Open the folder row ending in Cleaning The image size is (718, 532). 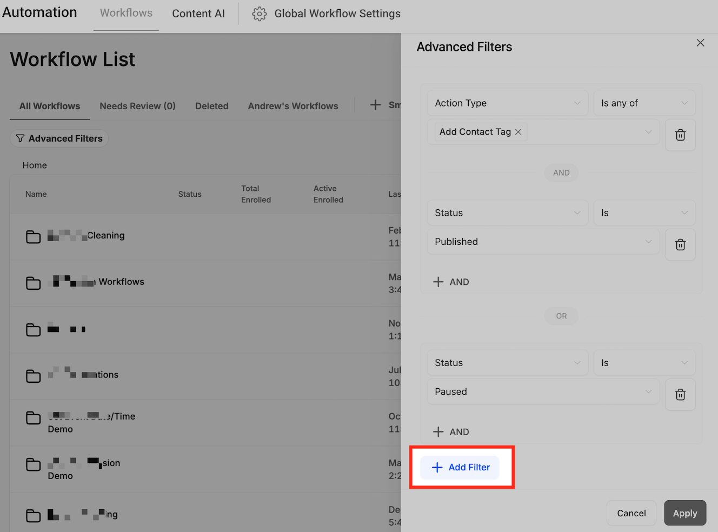coord(205,237)
